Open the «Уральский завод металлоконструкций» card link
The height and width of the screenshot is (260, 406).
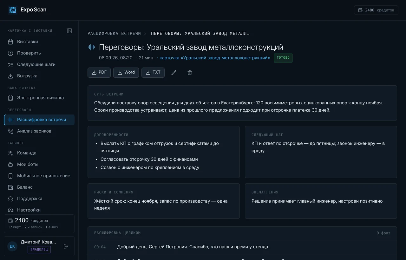tap(215, 58)
